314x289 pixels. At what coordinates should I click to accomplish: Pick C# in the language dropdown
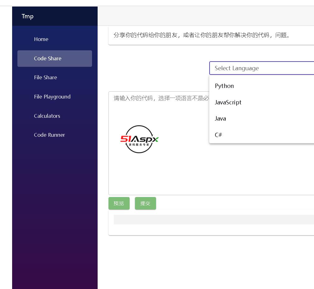point(261,135)
